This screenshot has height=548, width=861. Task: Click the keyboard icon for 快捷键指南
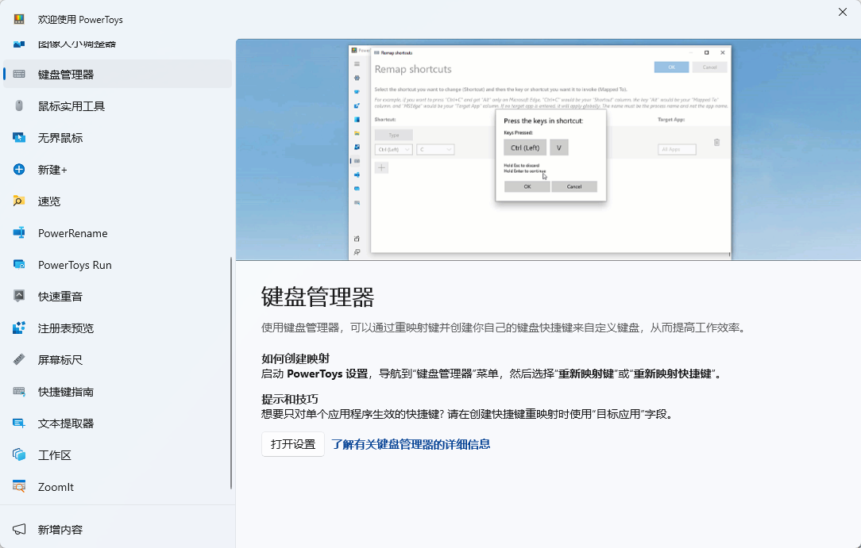(x=19, y=391)
